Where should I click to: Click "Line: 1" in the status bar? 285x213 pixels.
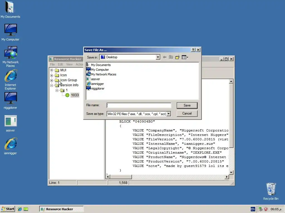(x=54, y=183)
